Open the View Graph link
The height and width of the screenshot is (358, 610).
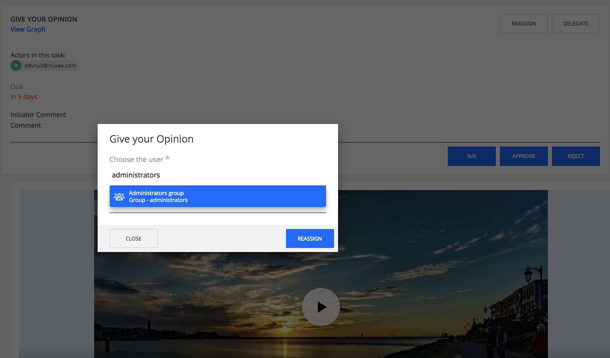(x=28, y=29)
